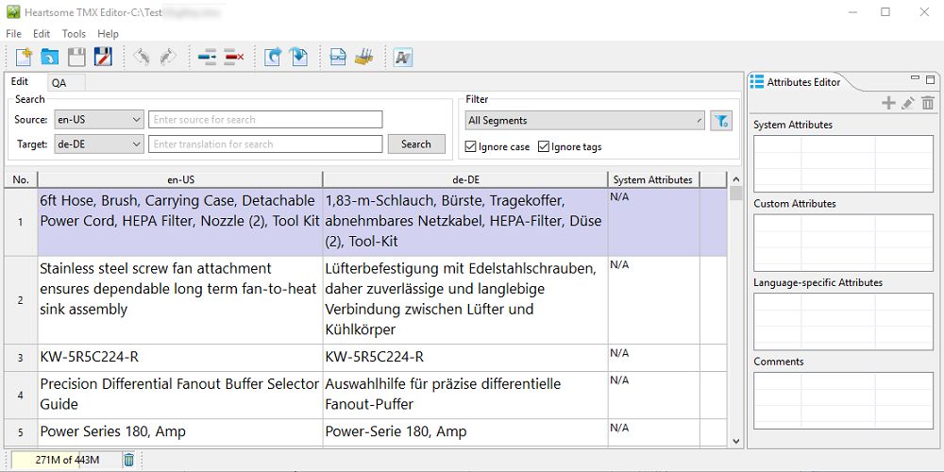This screenshot has width=944, height=472.
Task: Click the de-DE column header
Action: [x=464, y=179]
